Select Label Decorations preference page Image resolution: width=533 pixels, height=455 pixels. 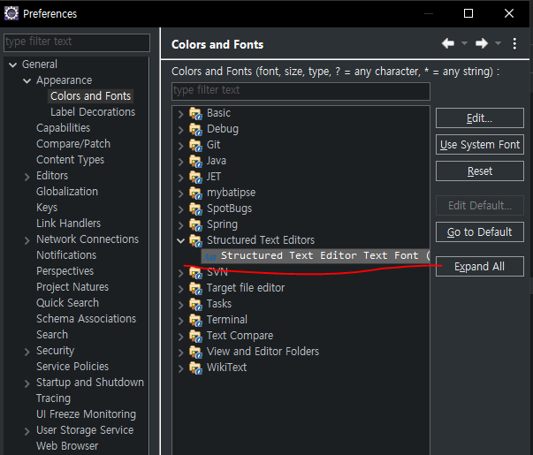point(93,112)
